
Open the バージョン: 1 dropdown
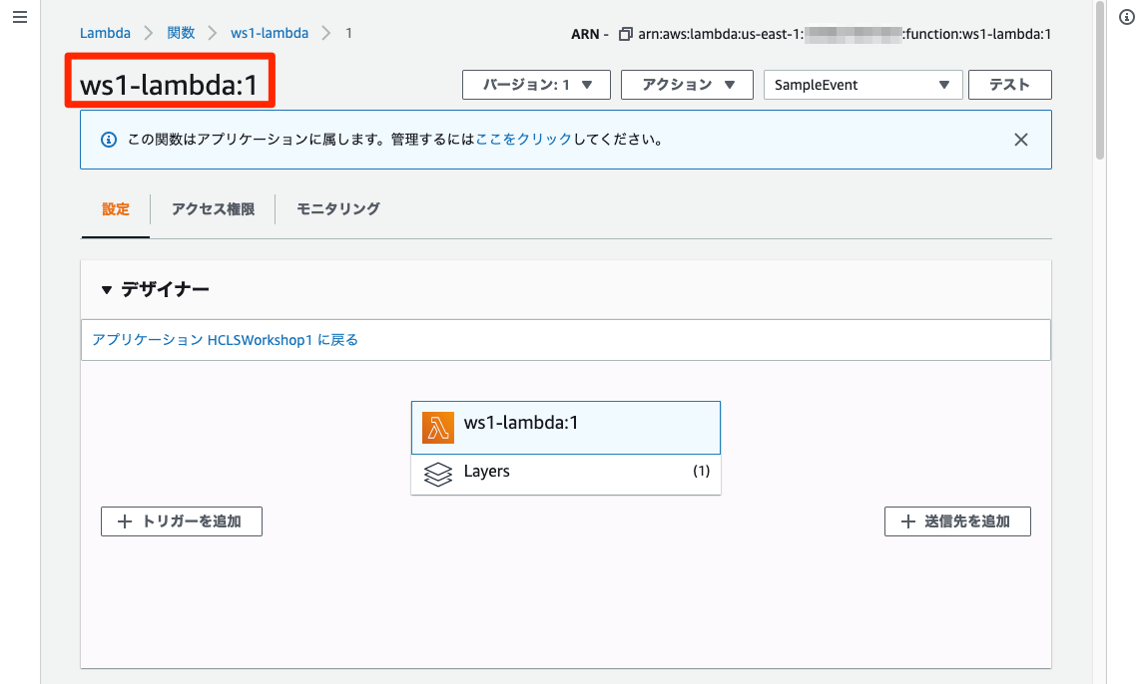coord(536,85)
